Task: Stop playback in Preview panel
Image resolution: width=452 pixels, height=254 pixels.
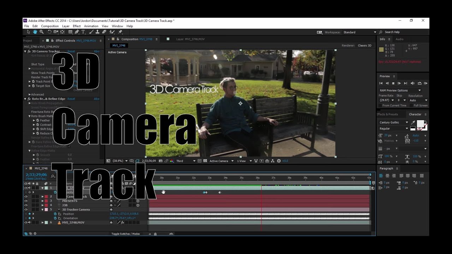Action: [393, 83]
